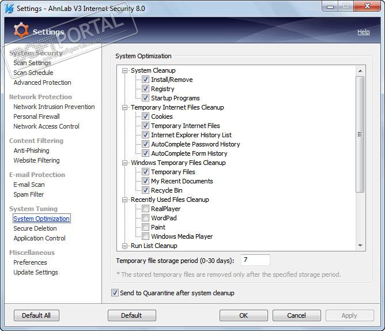This screenshot has height=331, width=385.
Task: Select Network Access Control
Action: [47, 126]
